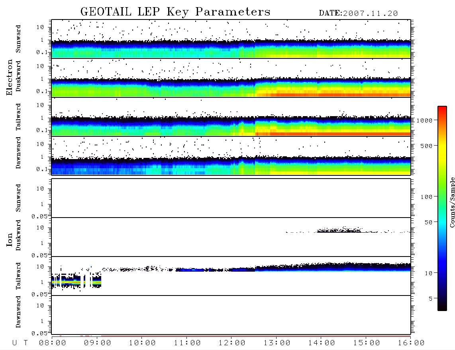Click the "U T" time axis label
This screenshot has height=350, width=455.
point(20,343)
